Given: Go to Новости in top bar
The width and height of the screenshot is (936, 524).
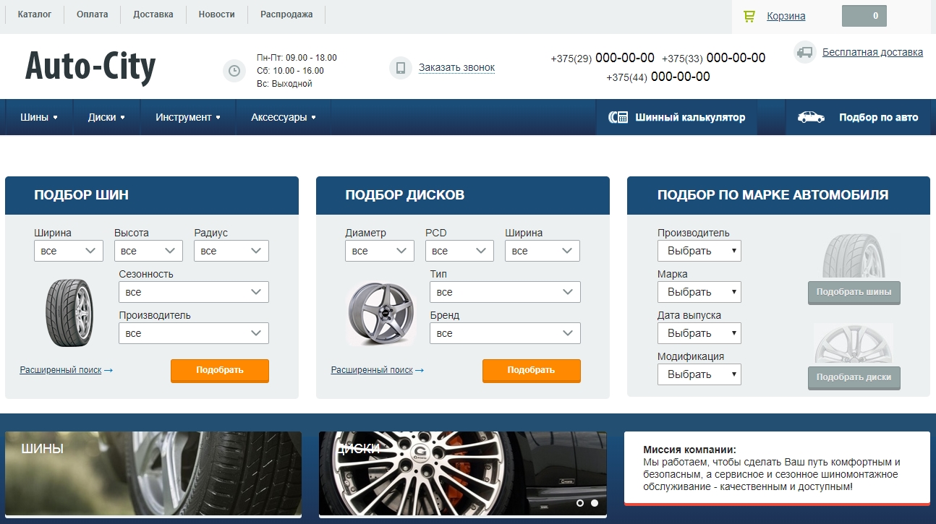Looking at the screenshot, I should 217,14.
